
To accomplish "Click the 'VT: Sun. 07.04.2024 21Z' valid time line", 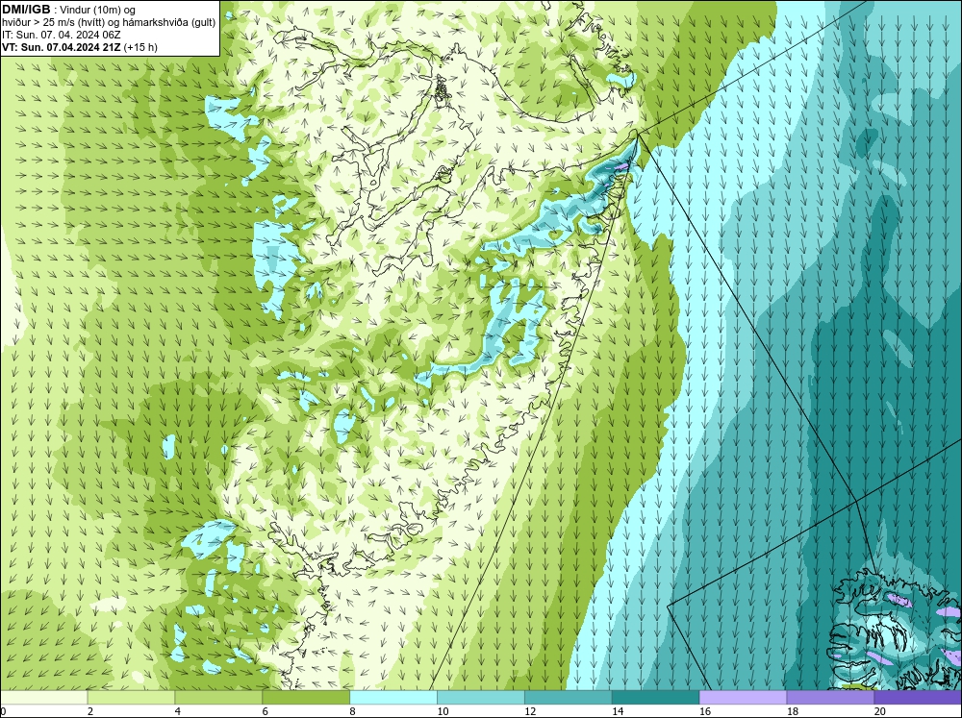I will [x=62, y=47].
